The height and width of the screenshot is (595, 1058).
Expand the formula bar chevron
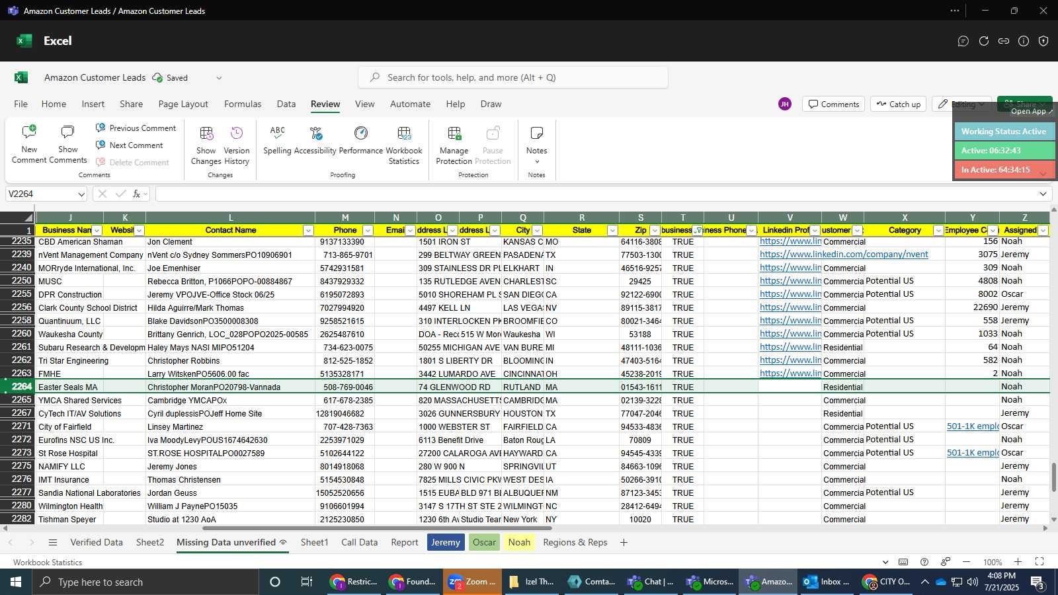[x=1043, y=194]
